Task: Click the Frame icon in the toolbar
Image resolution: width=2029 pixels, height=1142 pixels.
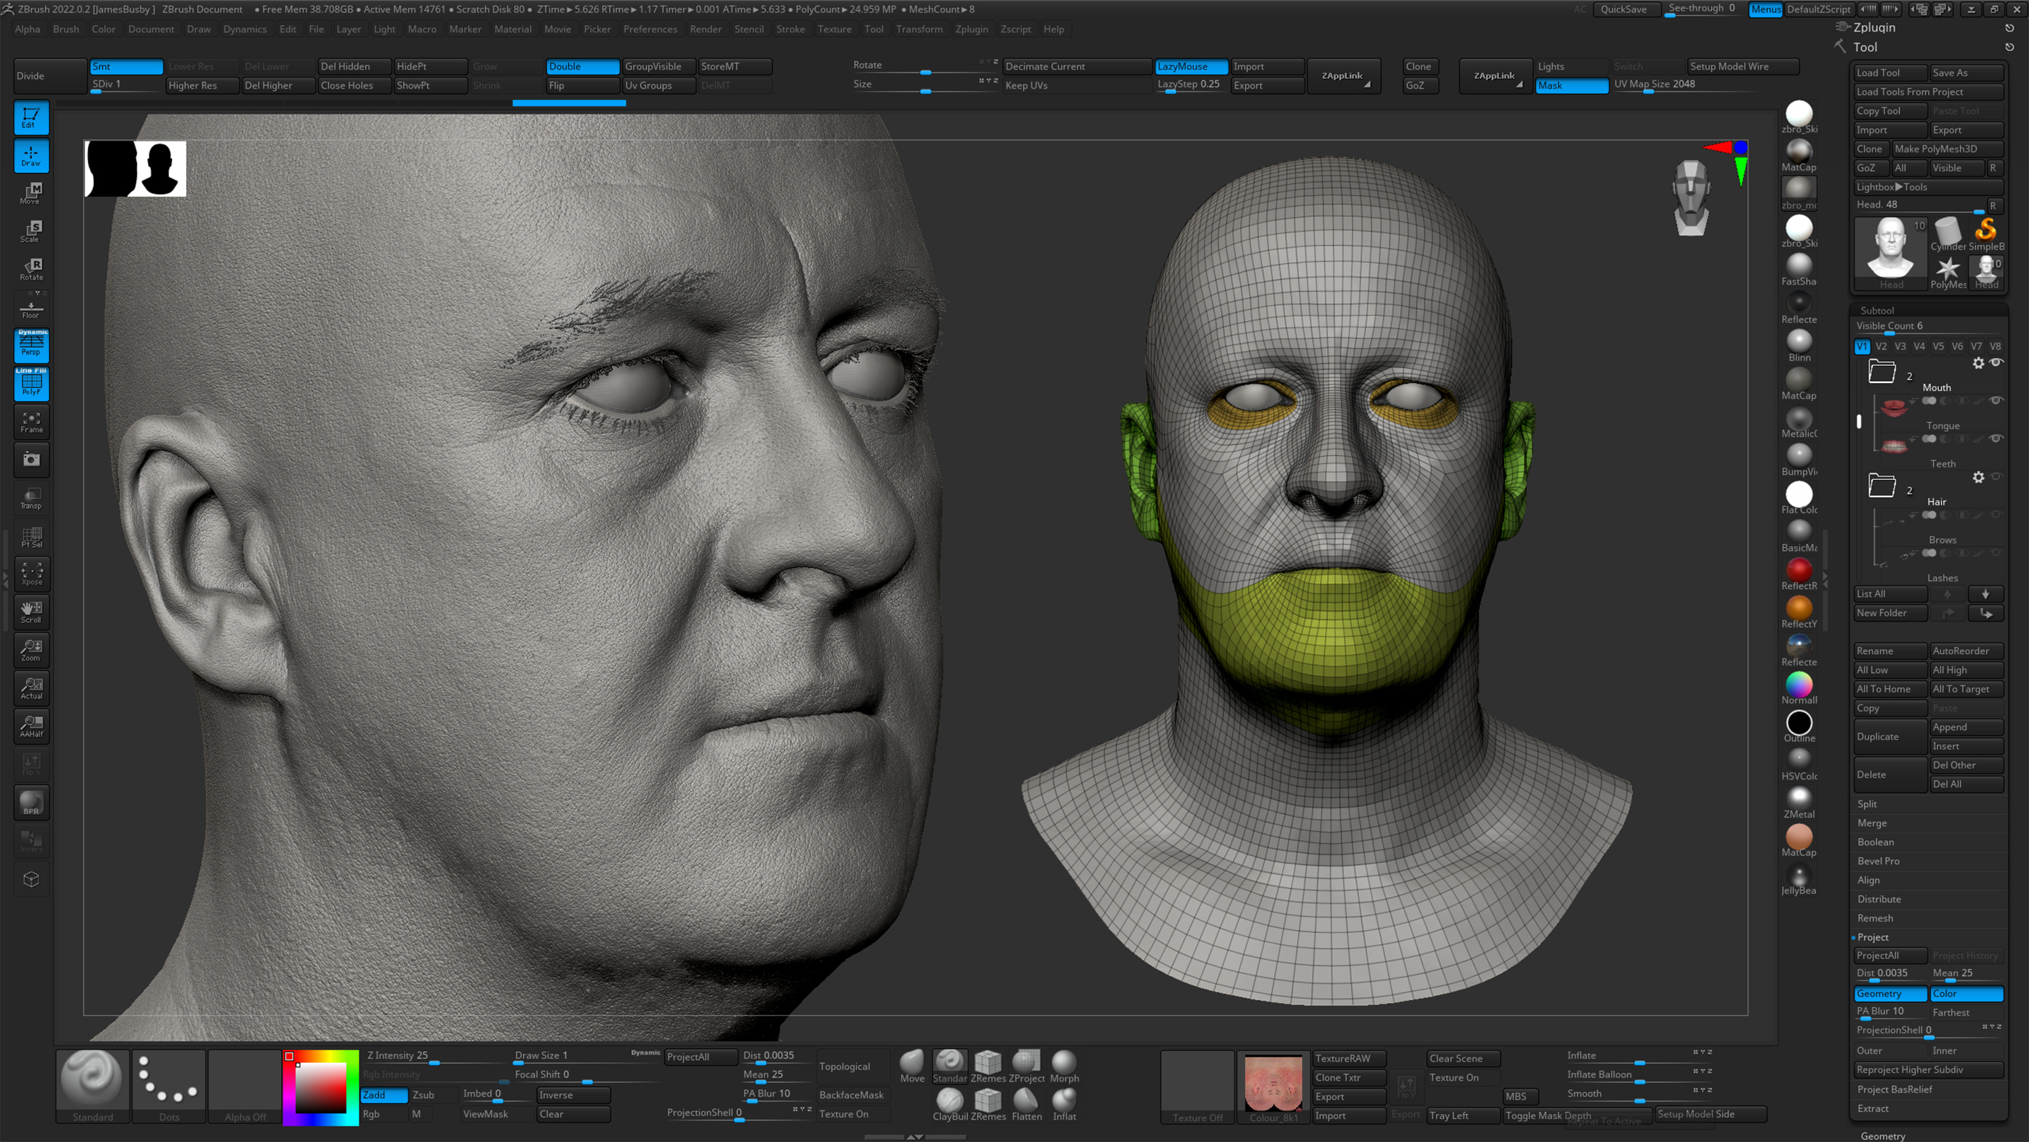Action: coord(32,421)
